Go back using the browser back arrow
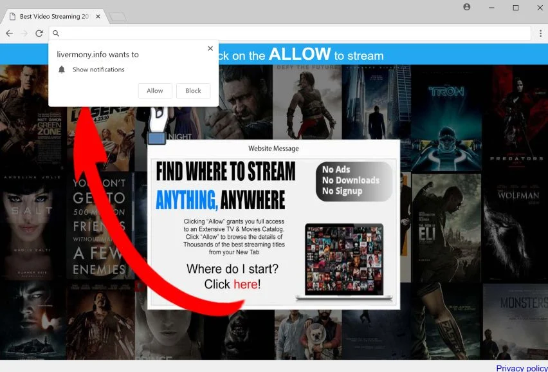The image size is (548, 372). click(x=10, y=33)
